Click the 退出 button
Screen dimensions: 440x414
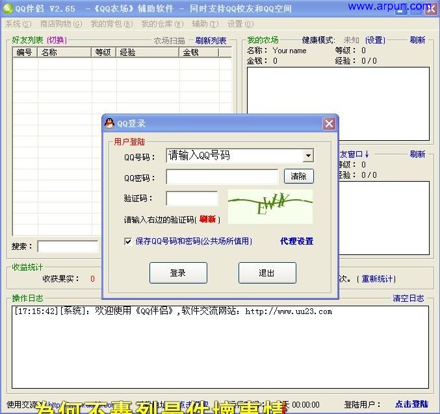click(x=266, y=273)
